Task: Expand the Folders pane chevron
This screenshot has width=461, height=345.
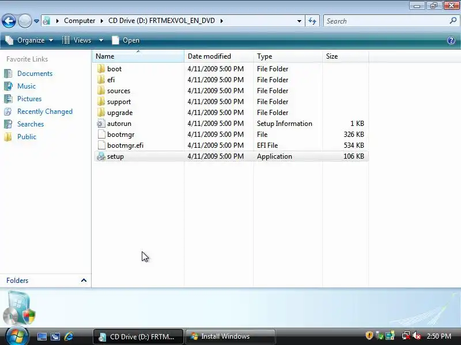Action: [x=84, y=280]
